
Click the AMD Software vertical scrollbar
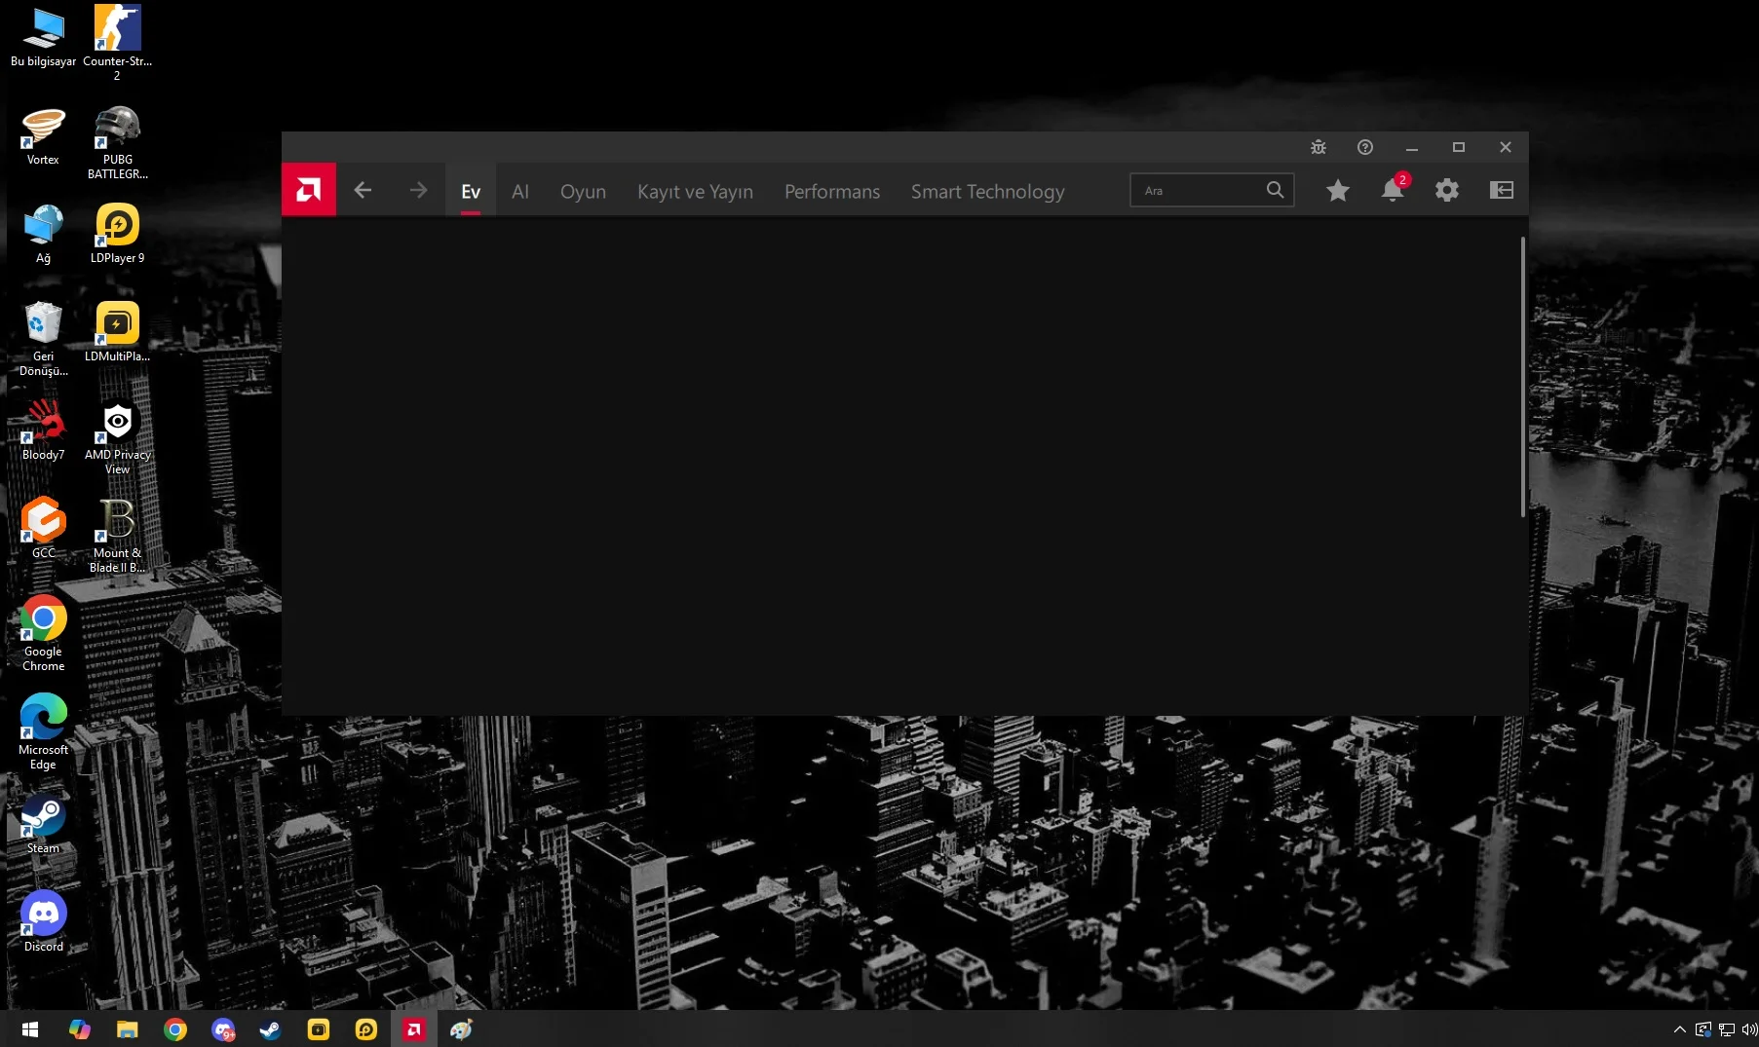click(1522, 377)
